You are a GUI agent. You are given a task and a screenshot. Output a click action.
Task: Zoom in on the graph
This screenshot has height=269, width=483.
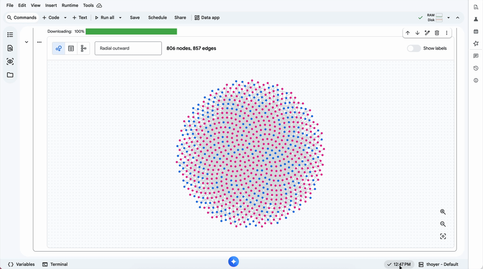tap(443, 212)
